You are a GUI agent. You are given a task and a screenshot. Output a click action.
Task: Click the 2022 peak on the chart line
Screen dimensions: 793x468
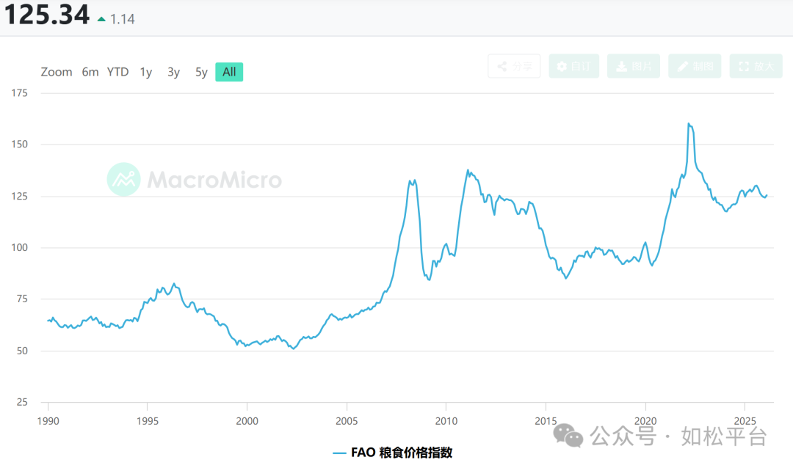(x=689, y=124)
